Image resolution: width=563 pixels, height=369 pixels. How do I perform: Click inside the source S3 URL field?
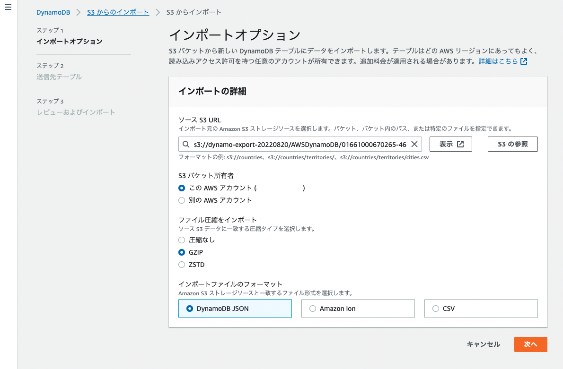pyautogui.click(x=303, y=144)
